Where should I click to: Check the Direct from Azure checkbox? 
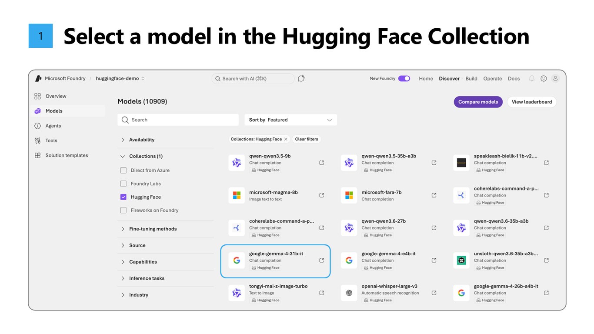point(123,170)
